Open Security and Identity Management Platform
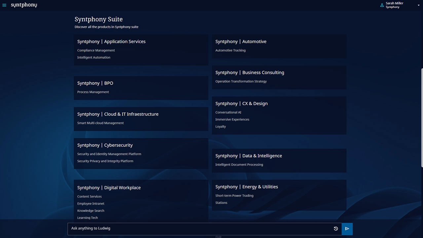 109,154
